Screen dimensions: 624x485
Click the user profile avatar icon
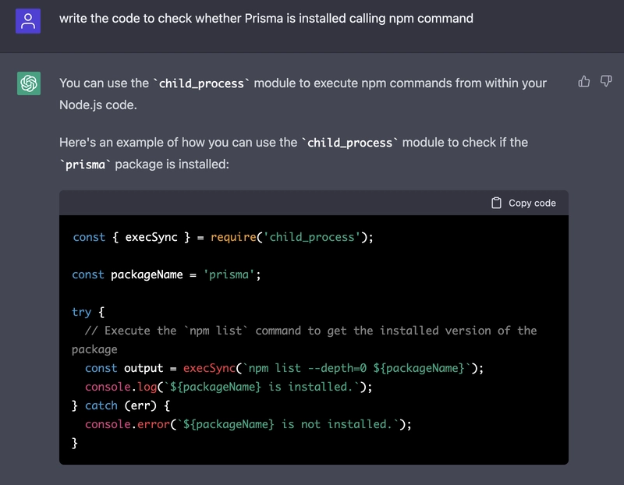[x=30, y=19]
